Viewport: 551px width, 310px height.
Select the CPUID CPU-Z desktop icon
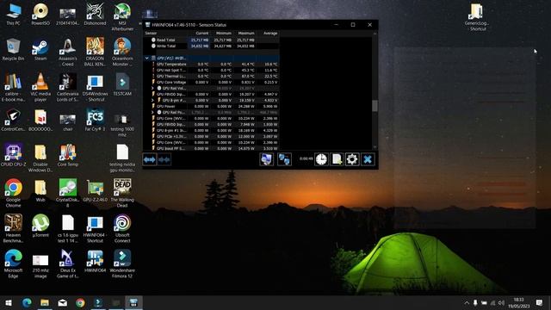pos(14,155)
